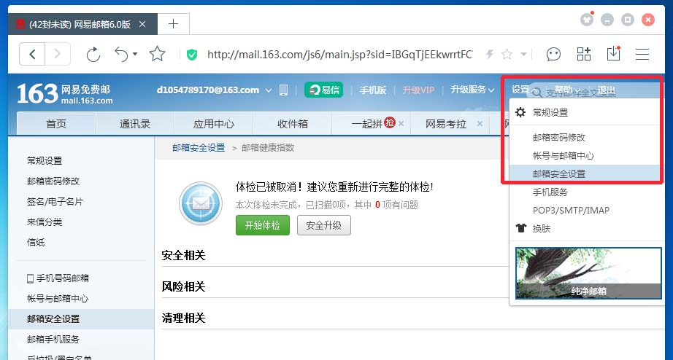
Task: Click the small star icon inside address bar
Action: point(507,54)
